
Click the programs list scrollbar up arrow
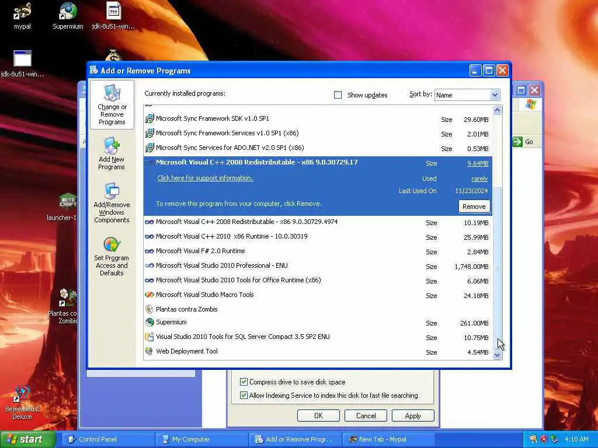(x=498, y=110)
